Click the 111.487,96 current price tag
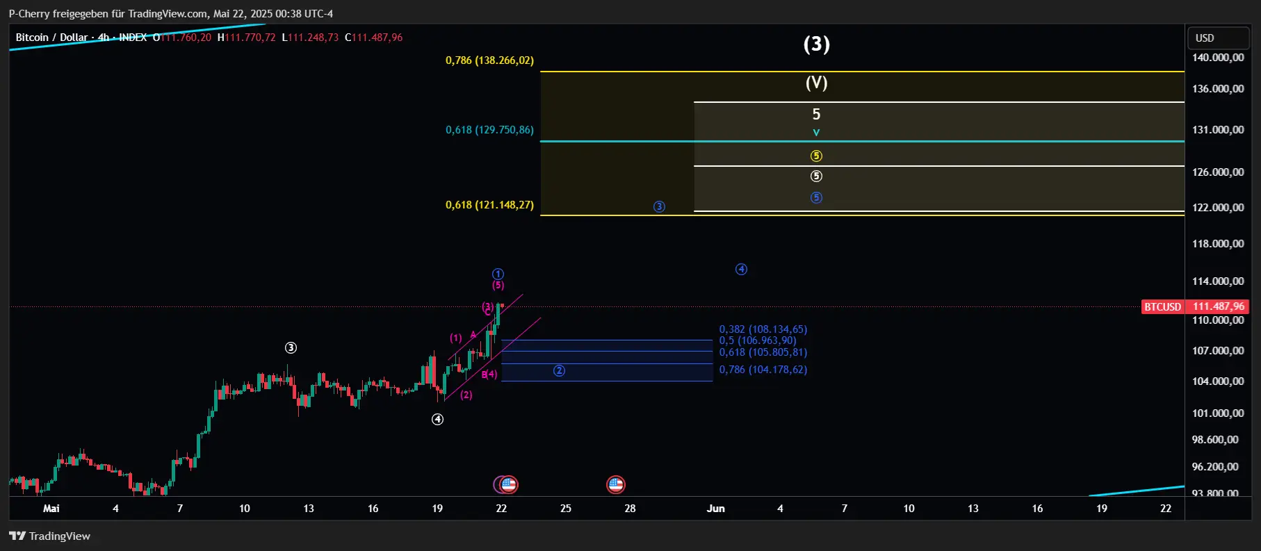 tap(1218, 306)
